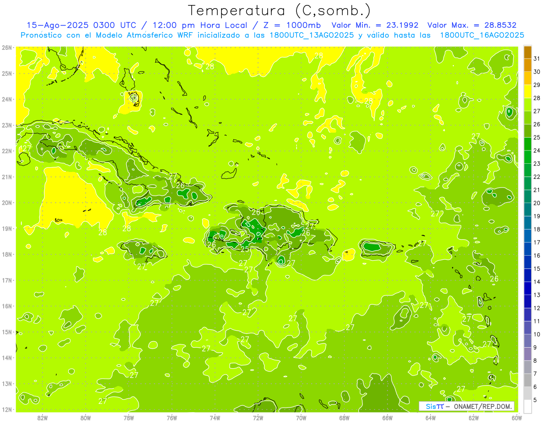Pick the brown swatch above 31 on the colorbar
Viewport: 549px width, 424px height.
pos(527,52)
